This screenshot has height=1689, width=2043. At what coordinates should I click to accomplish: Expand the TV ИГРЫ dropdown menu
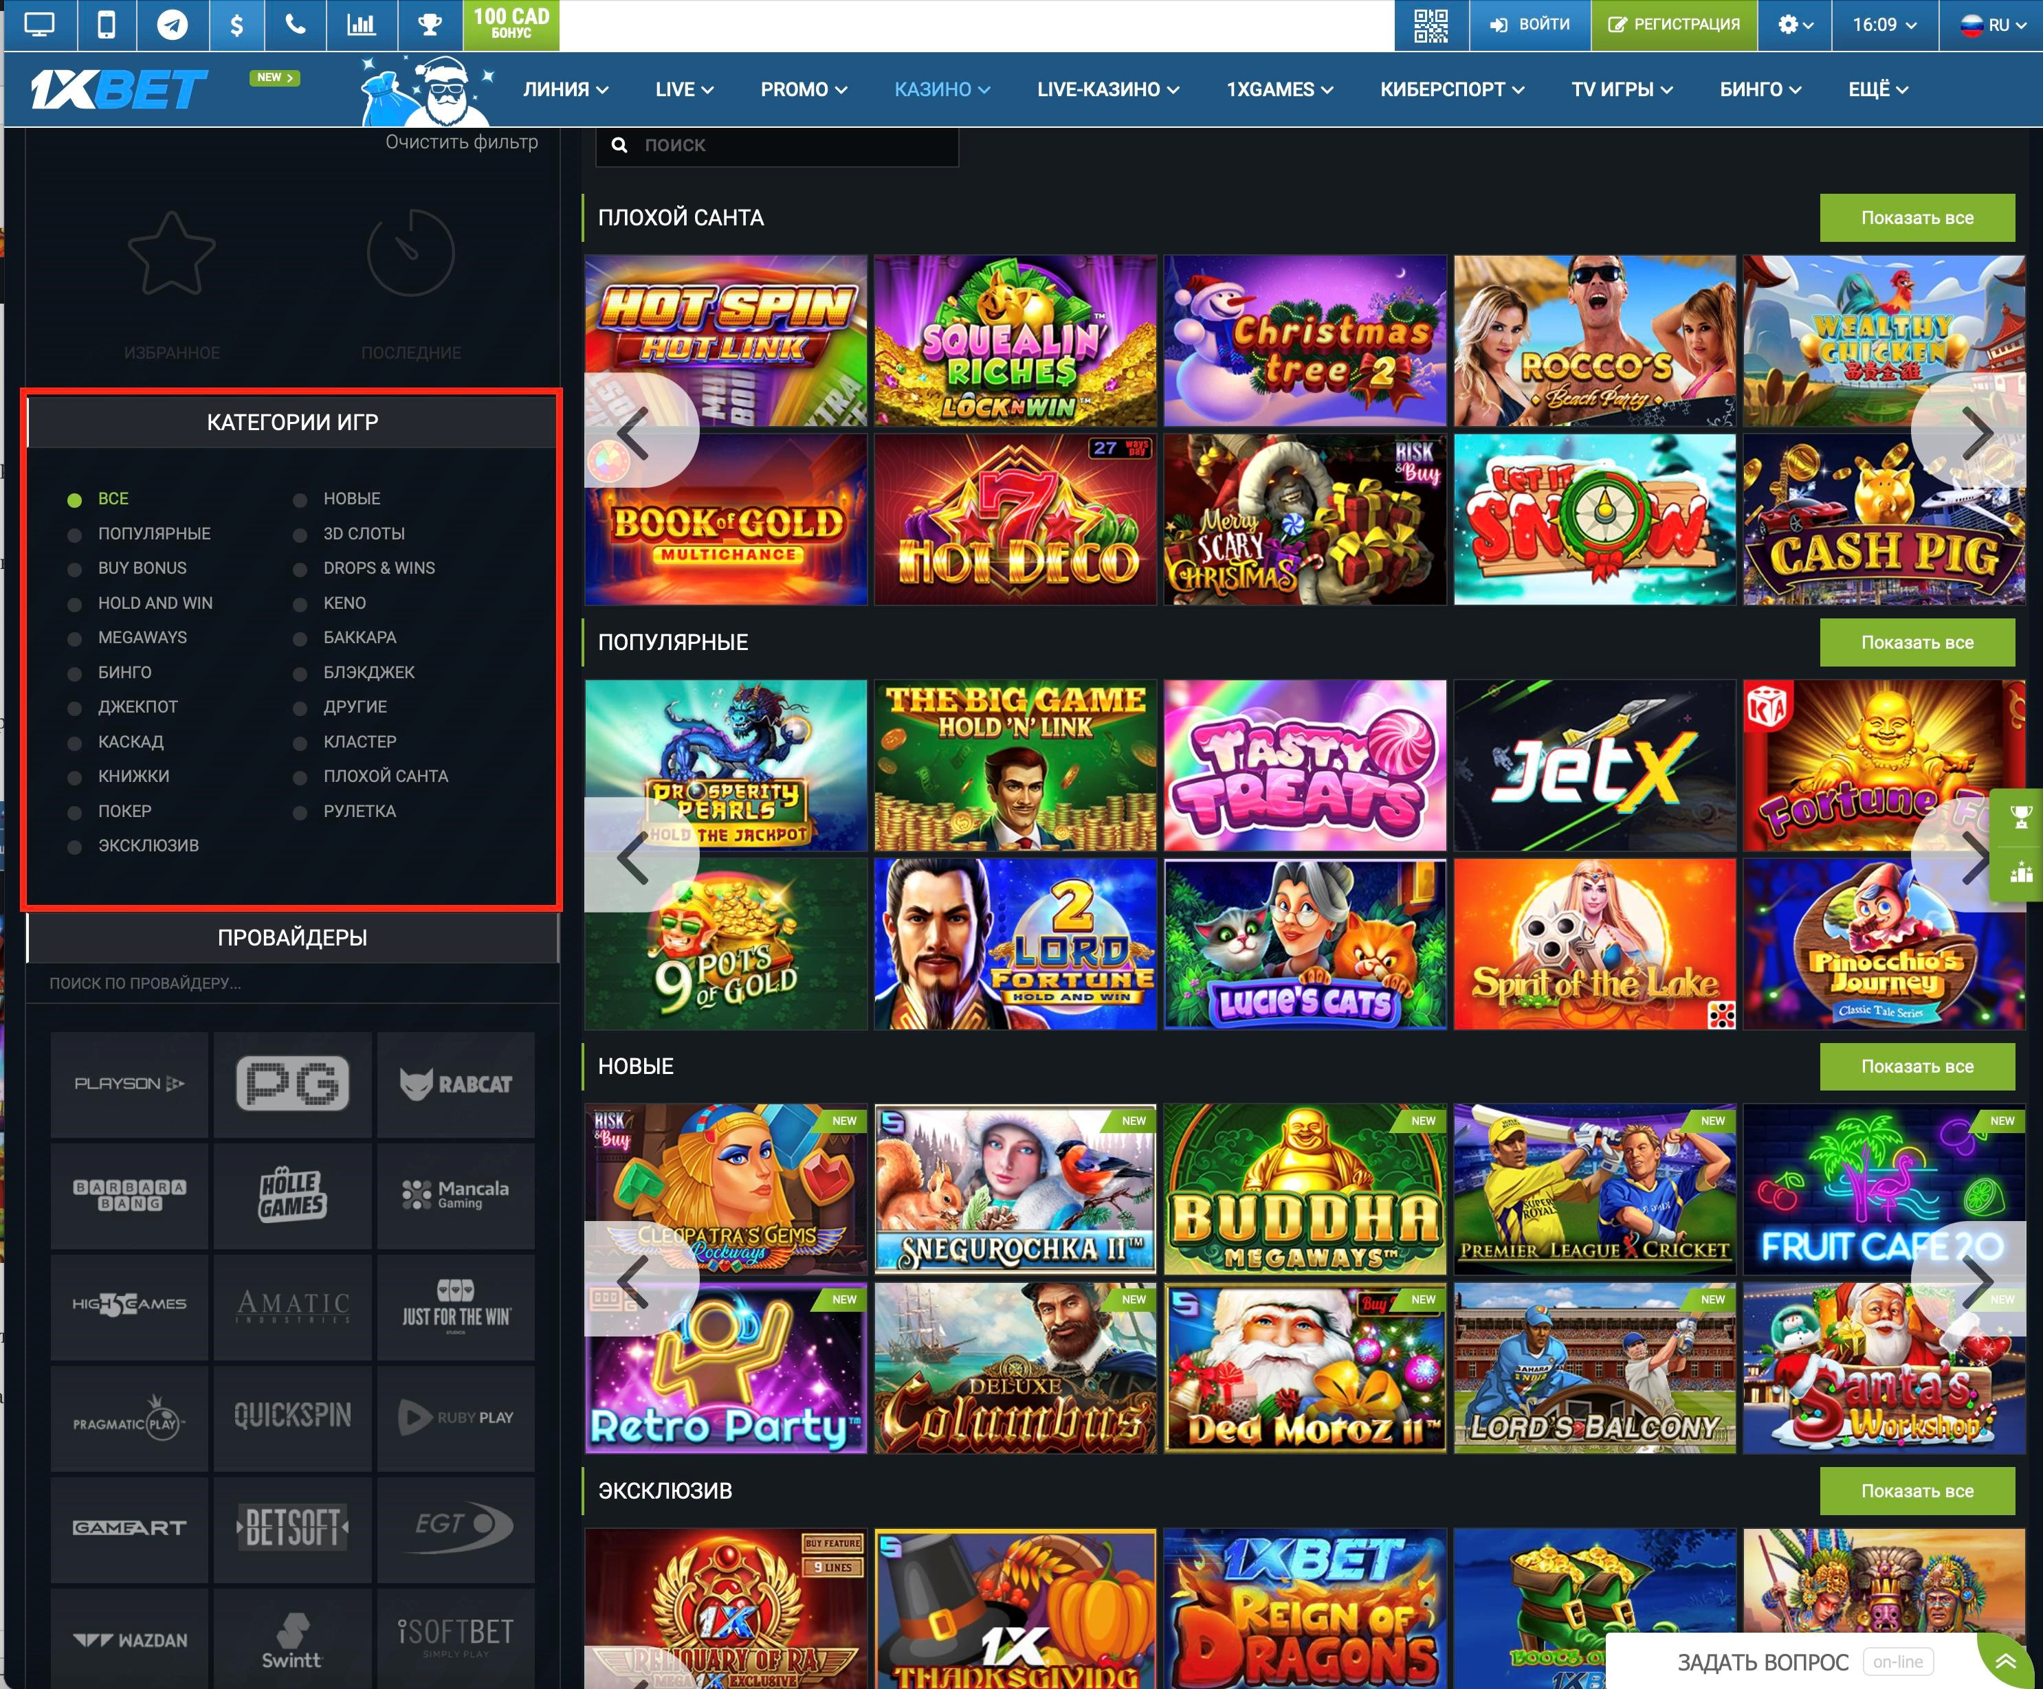1622,89
